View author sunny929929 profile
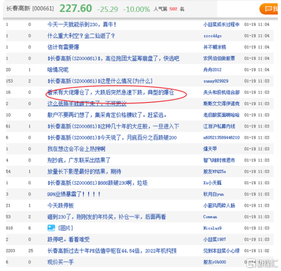This screenshot has width=281, height=271. pyautogui.click(x=216, y=81)
